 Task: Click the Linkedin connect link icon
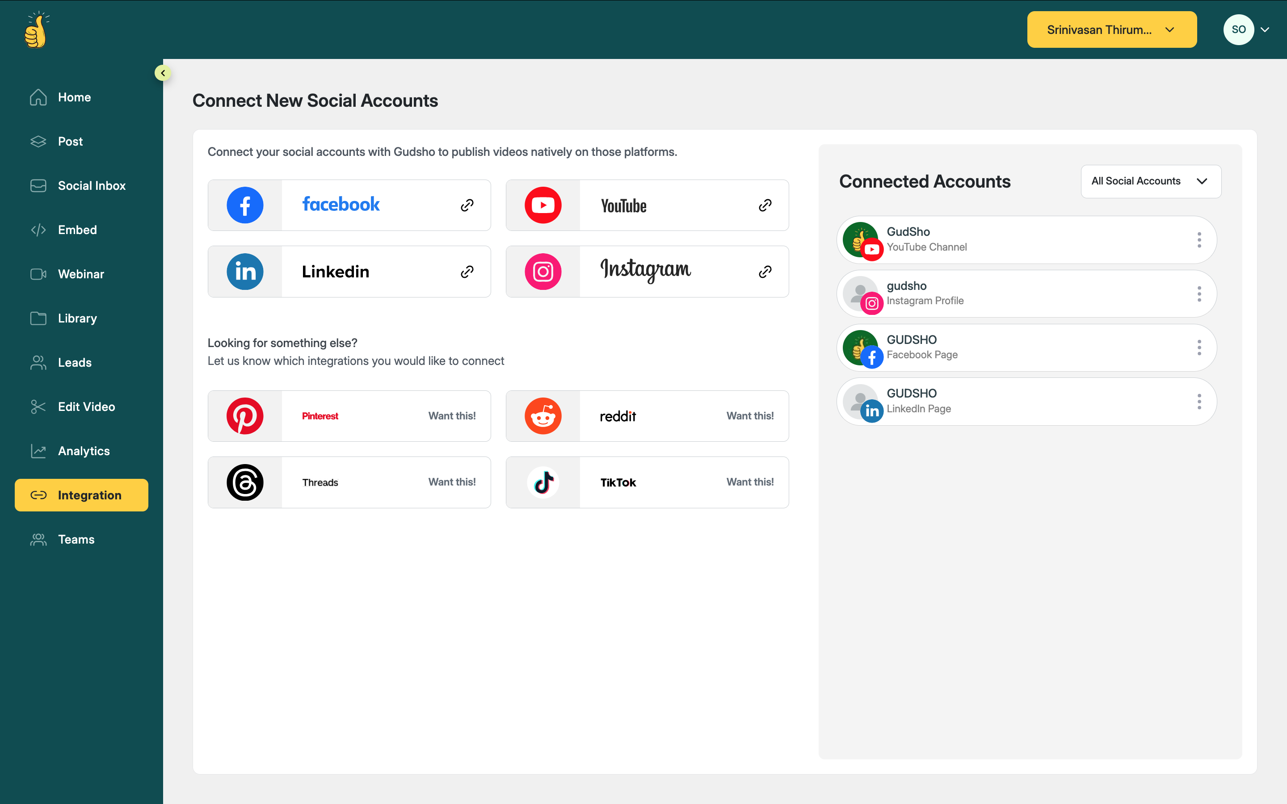(467, 272)
